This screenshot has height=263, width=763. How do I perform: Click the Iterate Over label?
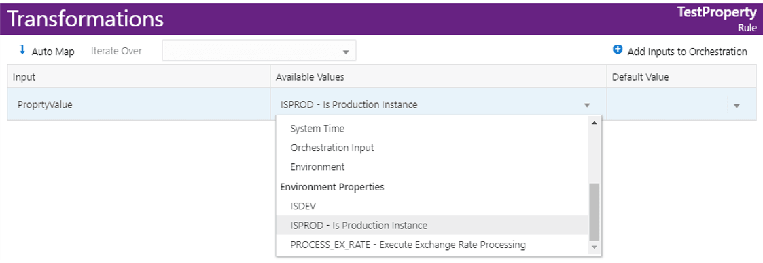(116, 51)
